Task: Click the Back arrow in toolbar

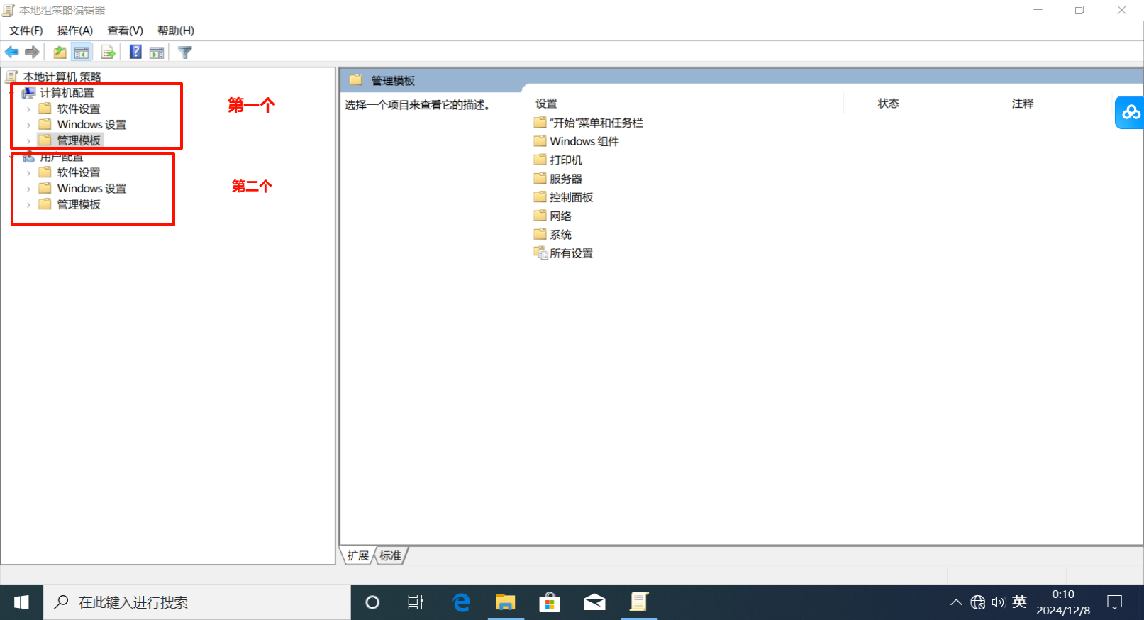Action: (12, 52)
